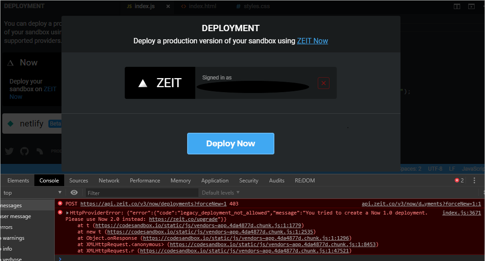Open the Twitter icon in sidebar footer
The height and width of the screenshot is (261, 485).
pos(9,151)
